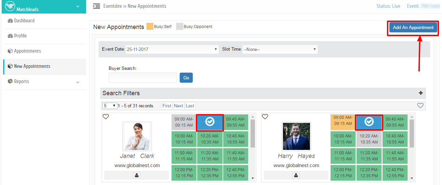The image size is (442, 185).
Task: Open the Event Date dropdown
Action: click(172, 49)
